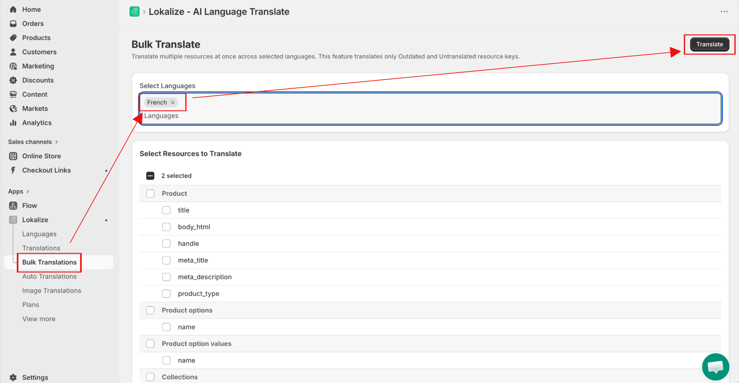Click the Products tag icon
The width and height of the screenshot is (739, 383).
13,38
